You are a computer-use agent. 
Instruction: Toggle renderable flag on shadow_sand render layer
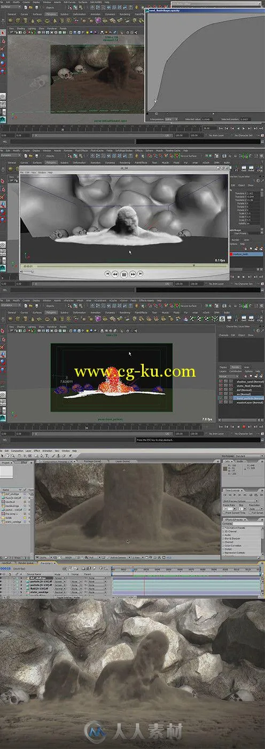click(x=221, y=381)
